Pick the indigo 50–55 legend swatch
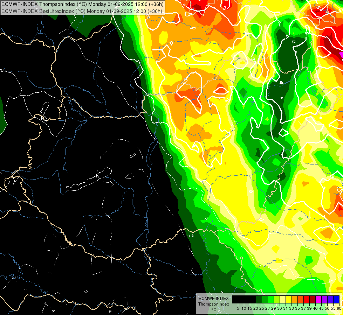This screenshot has width=343, height=315. pyautogui.click(x=330, y=299)
